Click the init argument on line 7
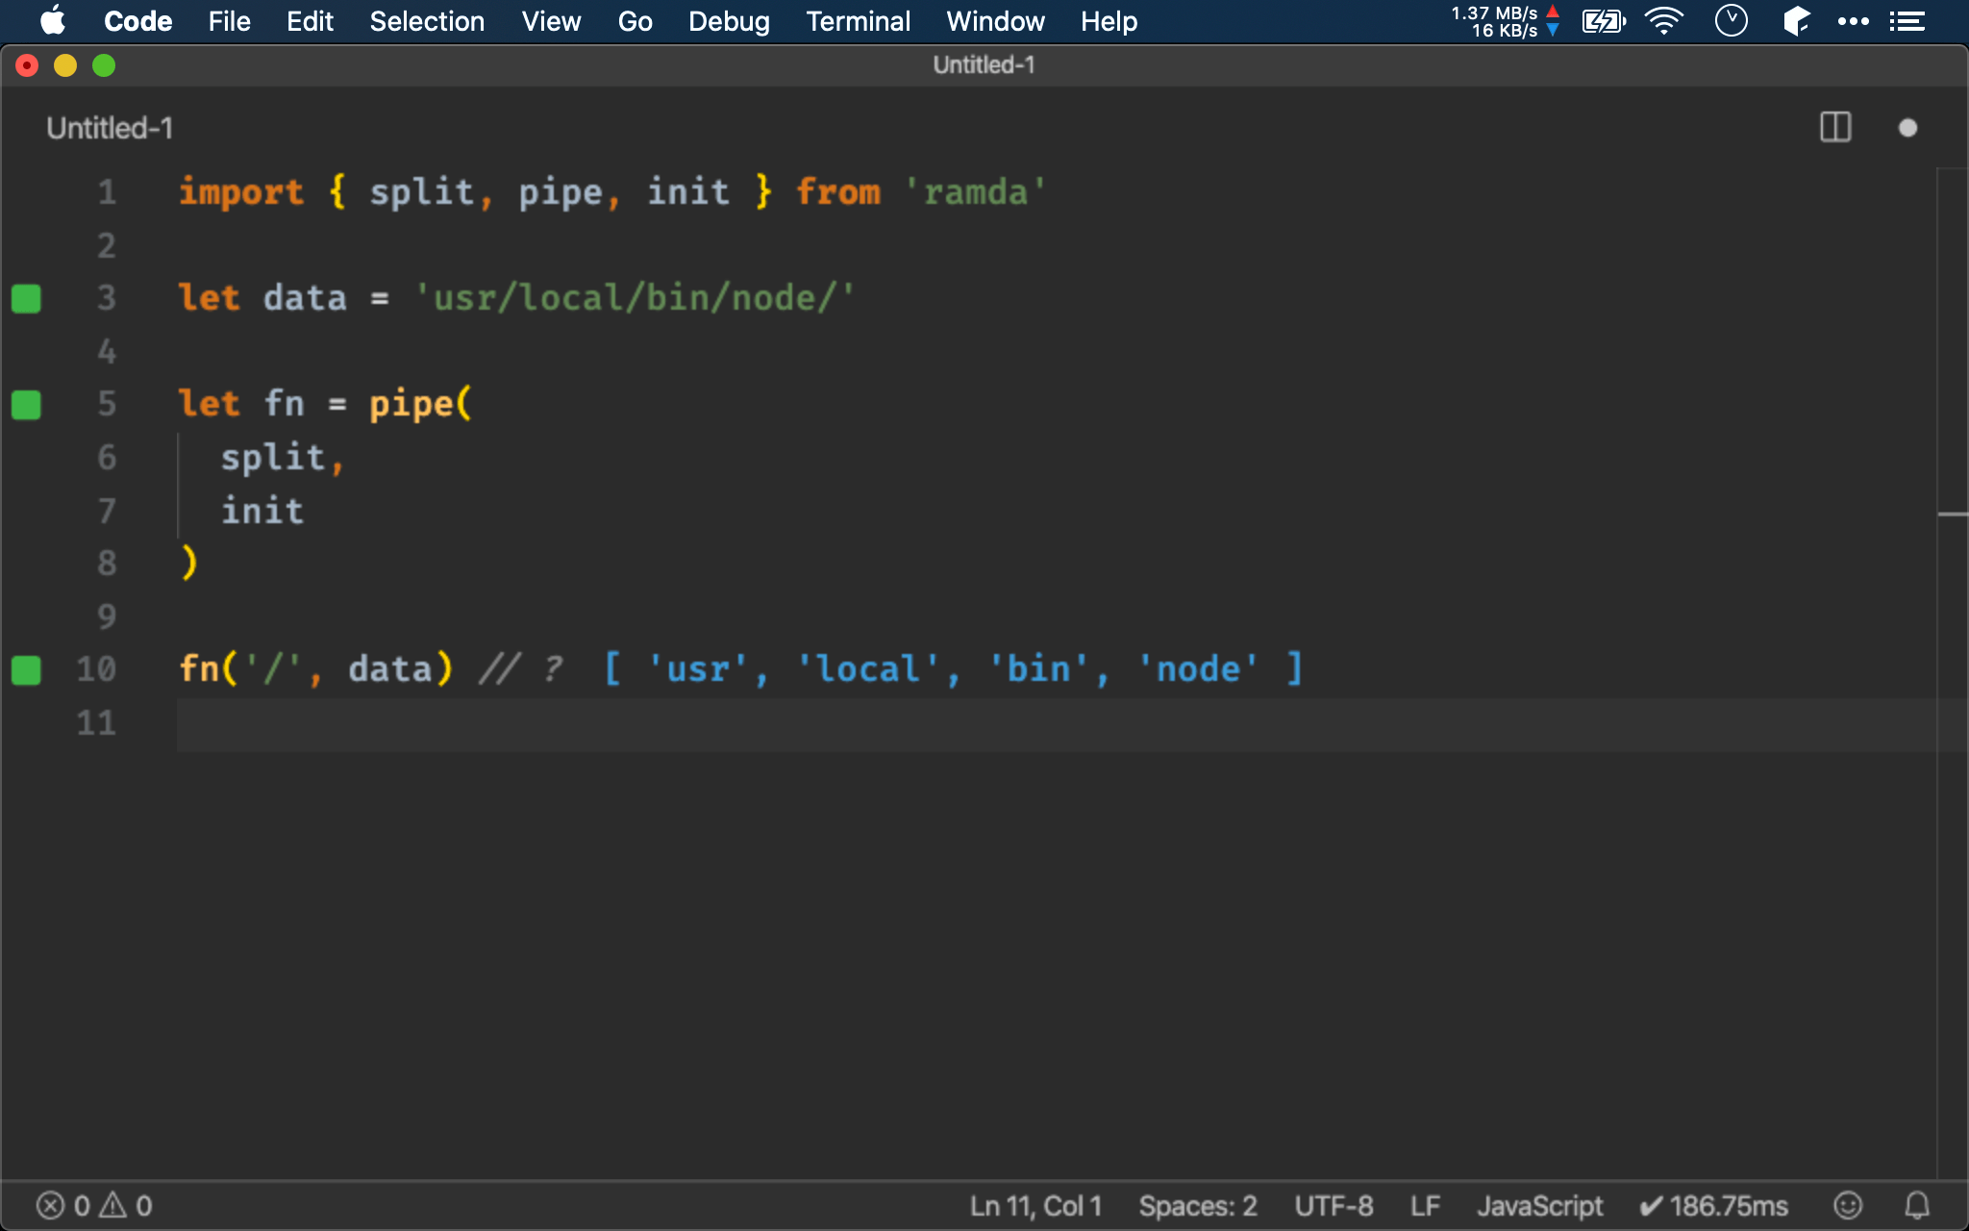Viewport: 1969px width, 1231px height. [x=262, y=510]
